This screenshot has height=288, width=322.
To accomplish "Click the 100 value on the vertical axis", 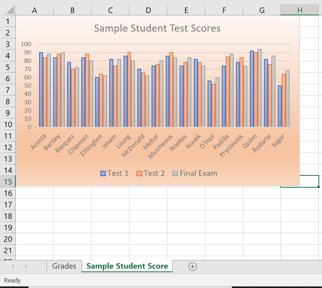I will (26, 44).
